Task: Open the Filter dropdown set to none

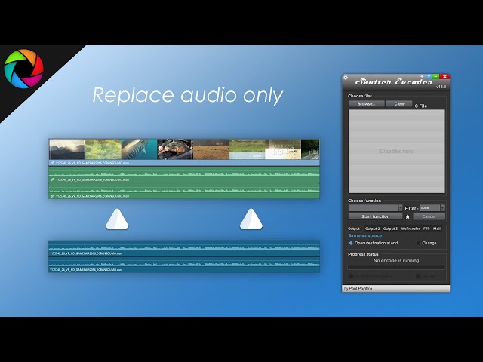Action: [x=432, y=208]
